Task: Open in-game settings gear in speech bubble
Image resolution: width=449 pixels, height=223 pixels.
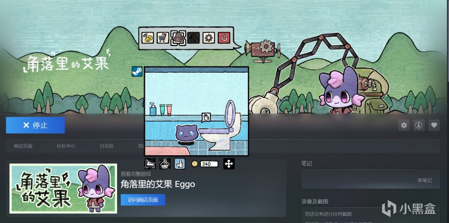Action: 209,38
